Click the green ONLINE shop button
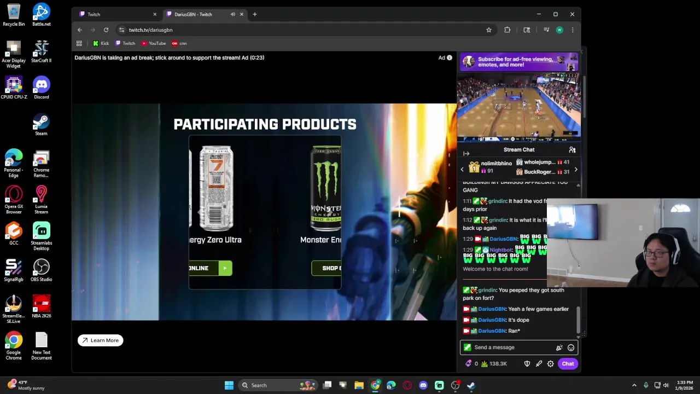 (211, 268)
